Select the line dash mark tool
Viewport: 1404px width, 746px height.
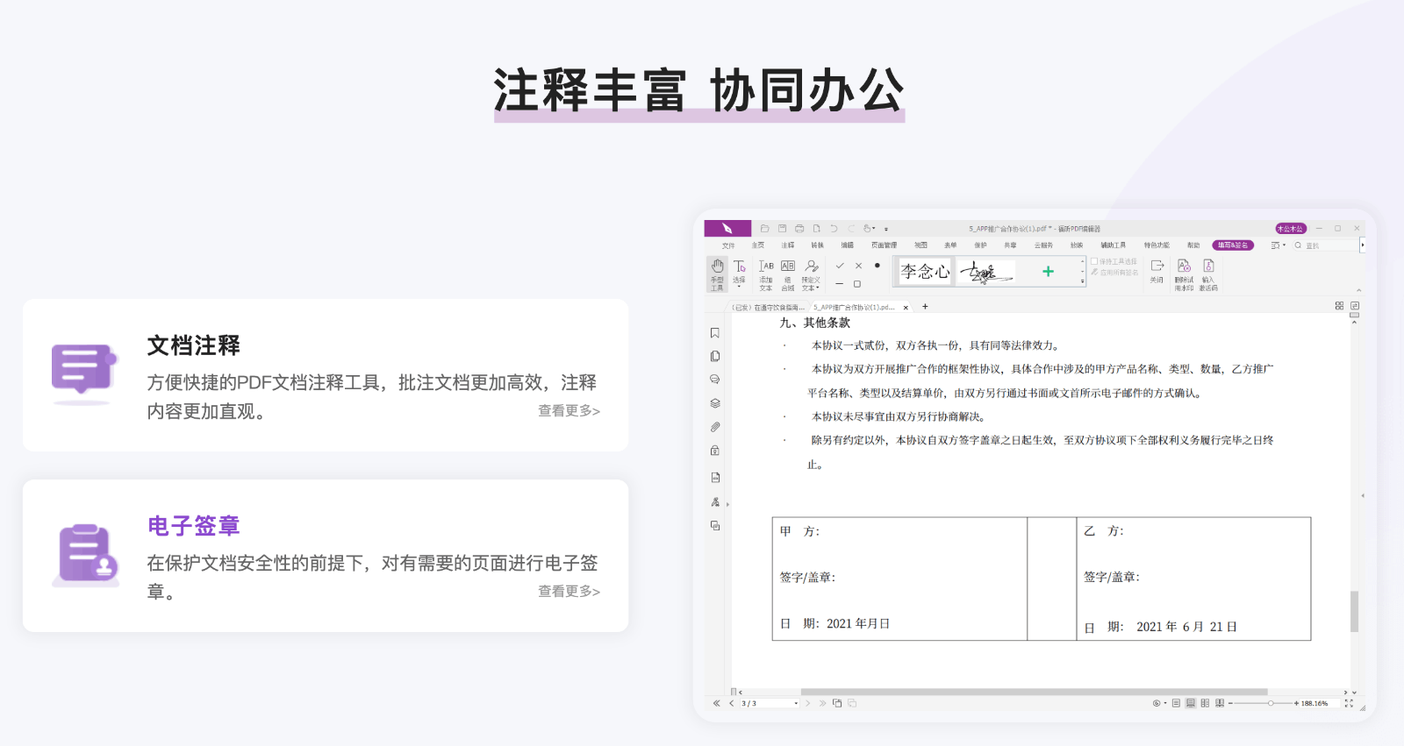tap(840, 284)
